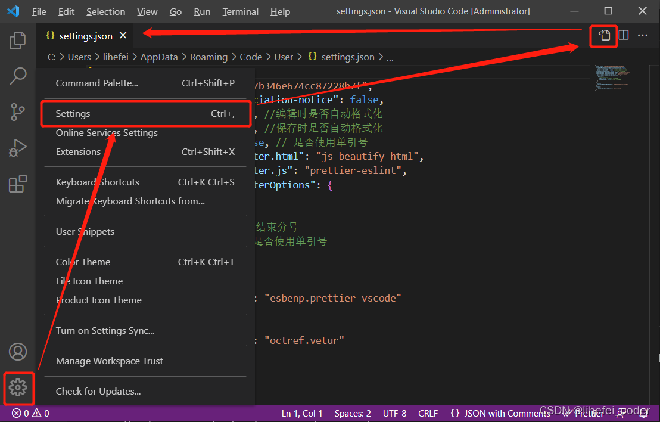Click the Split Editor Right icon
The width and height of the screenshot is (660, 422).
624,35
